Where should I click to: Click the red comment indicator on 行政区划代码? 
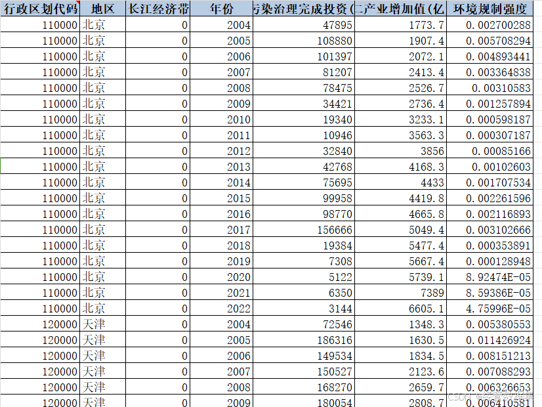pos(78,2)
